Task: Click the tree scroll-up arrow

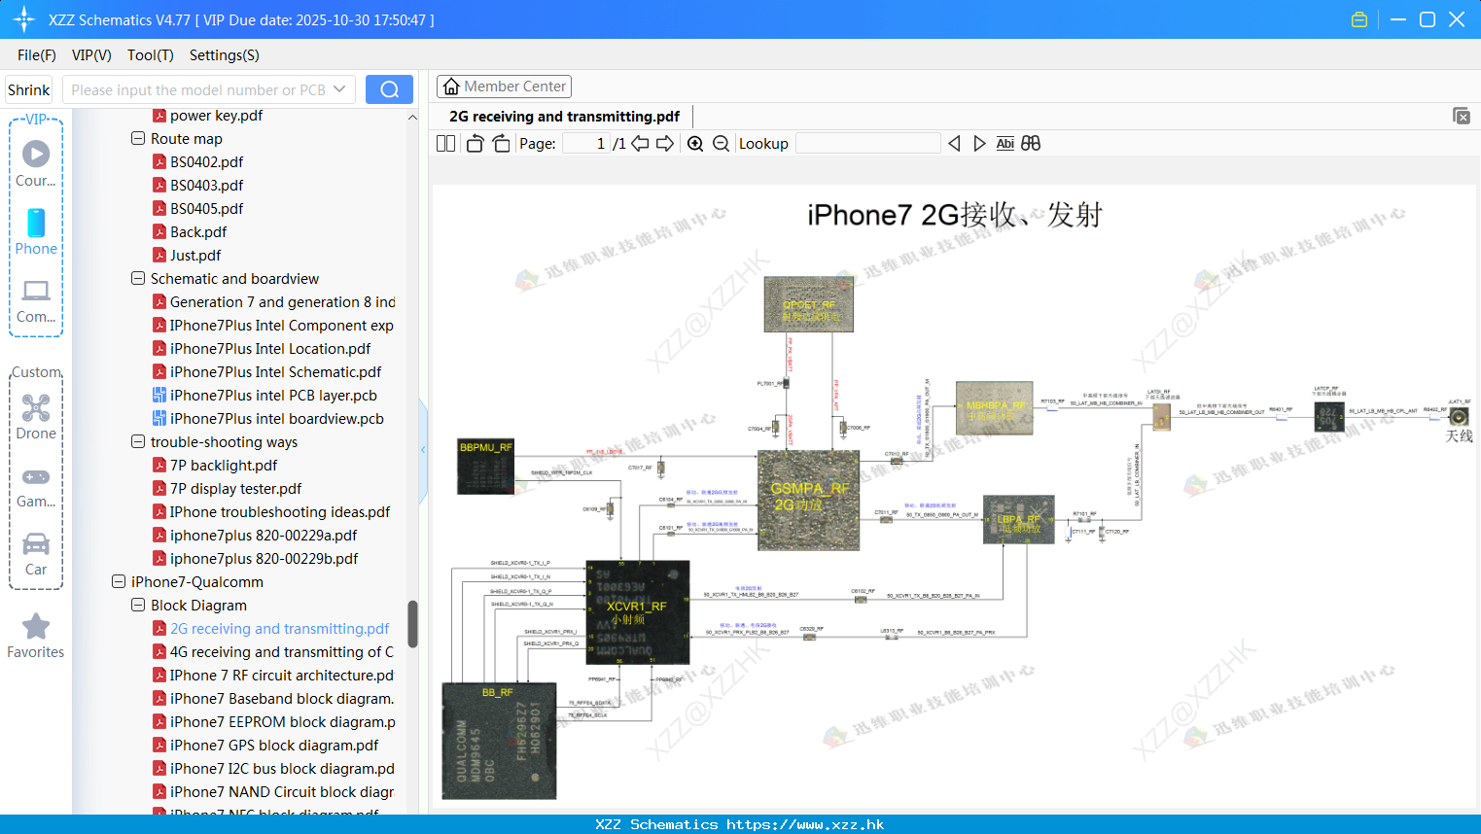Action: (412, 117)
